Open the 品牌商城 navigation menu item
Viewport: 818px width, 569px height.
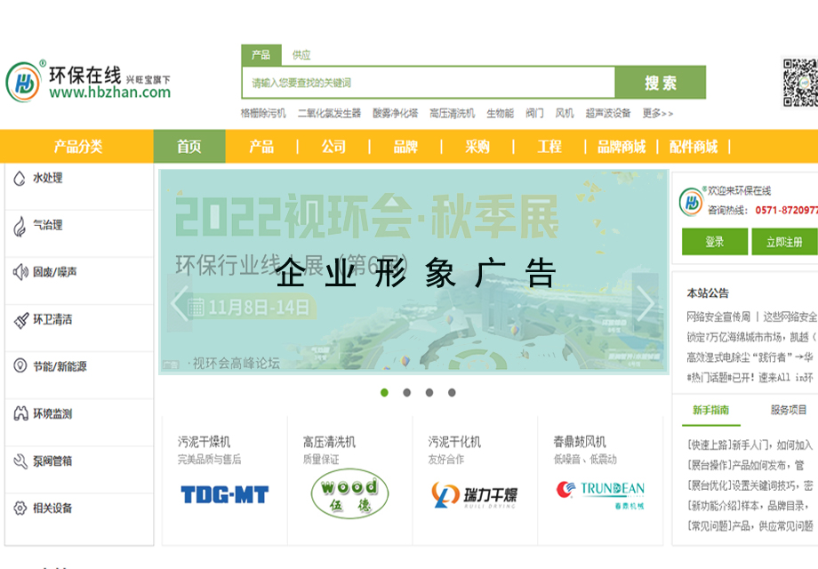click(x=621, y=147)
